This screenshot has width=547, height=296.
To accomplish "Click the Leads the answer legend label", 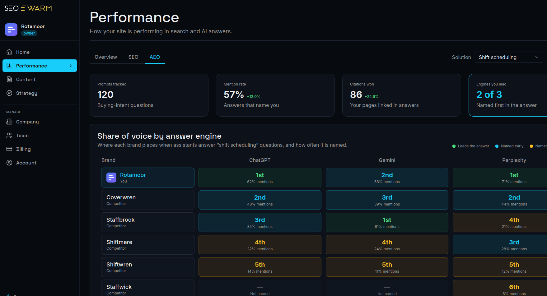I will click(x=473, y=146).
